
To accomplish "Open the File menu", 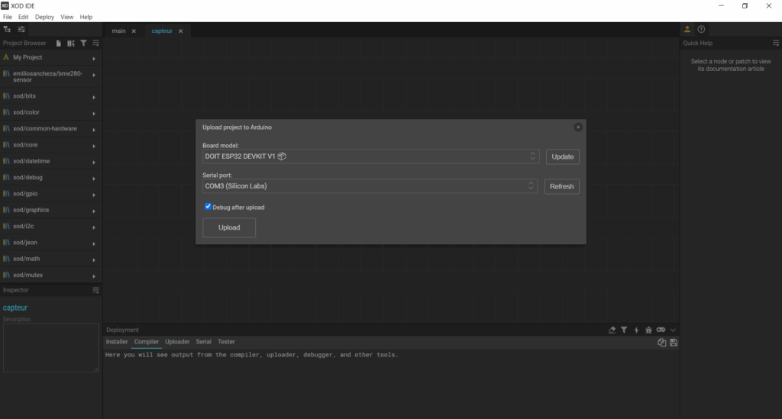I will point(8,17).
